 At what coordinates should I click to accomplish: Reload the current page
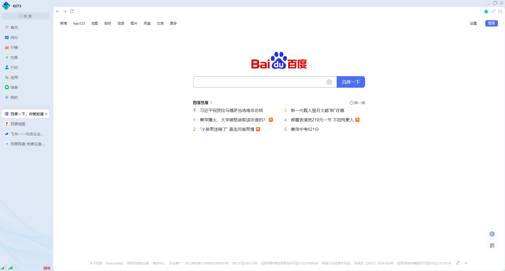point(72,11)
